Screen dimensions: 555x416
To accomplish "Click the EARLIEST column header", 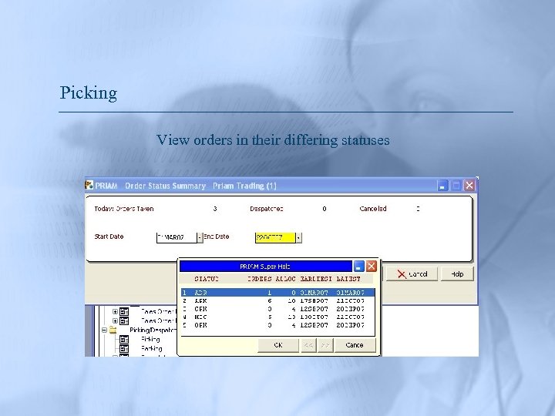I will coord(316,279).
